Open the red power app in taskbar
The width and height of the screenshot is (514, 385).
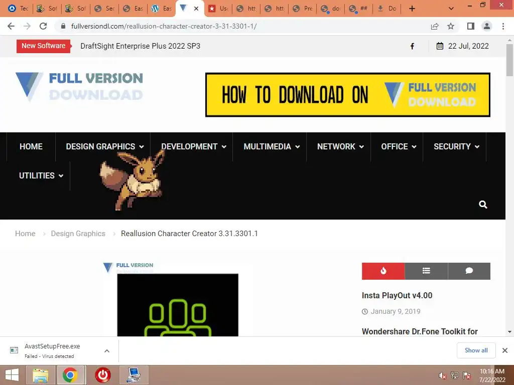point(102,375)
